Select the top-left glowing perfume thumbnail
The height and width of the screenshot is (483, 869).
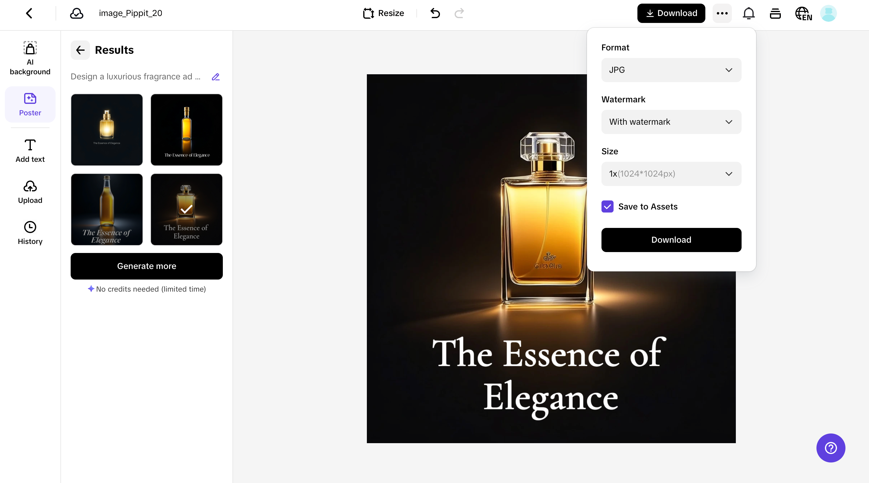tap(107, 130)
